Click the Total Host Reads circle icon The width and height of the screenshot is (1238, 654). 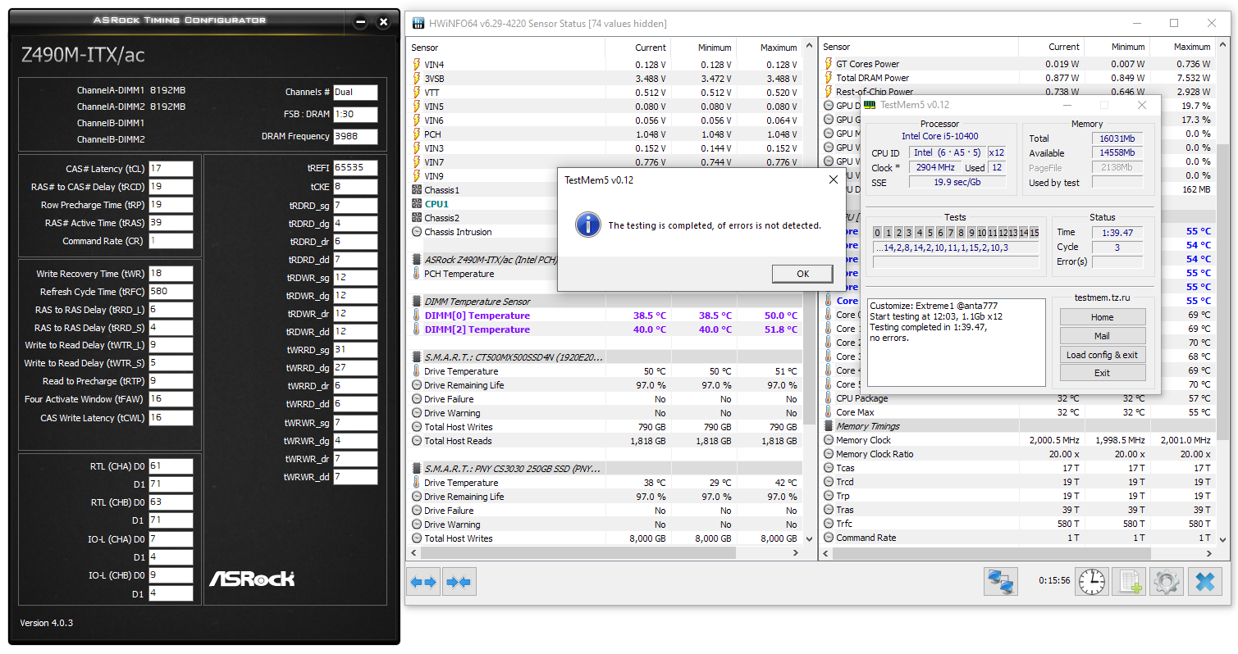(417, 441)
